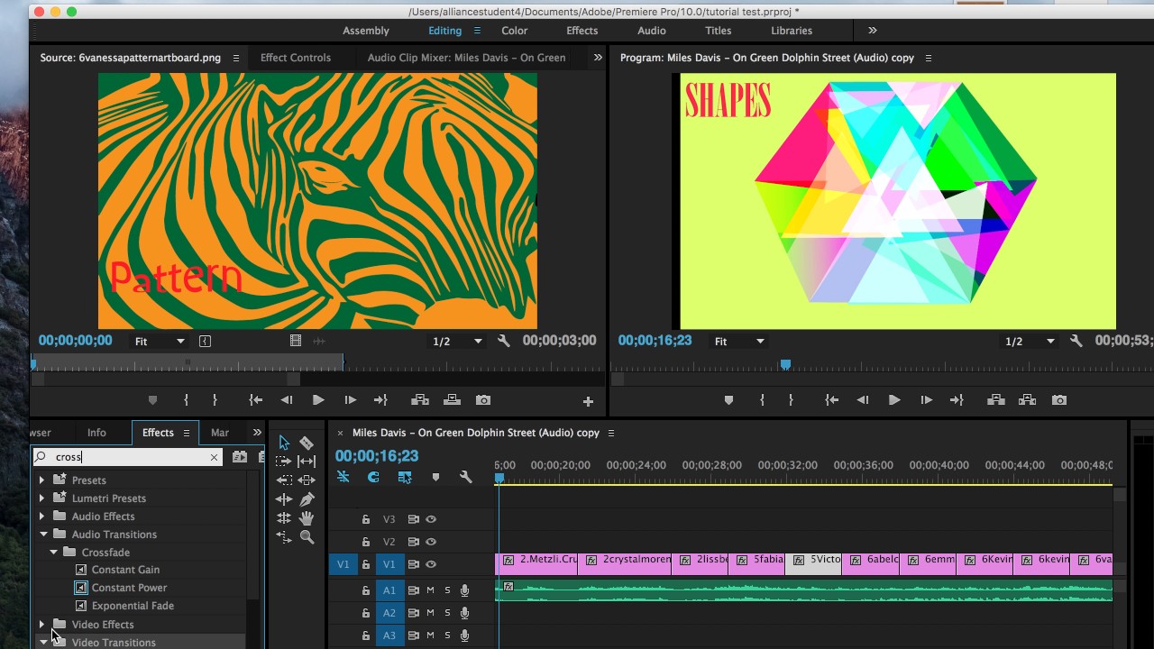Play the Program monitor sequence
The height and width of the screenshot is (649, 1154).
pyautogui.click(x=894, y=400)
